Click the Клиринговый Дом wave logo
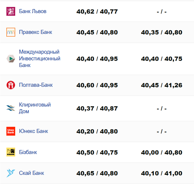 11,108
